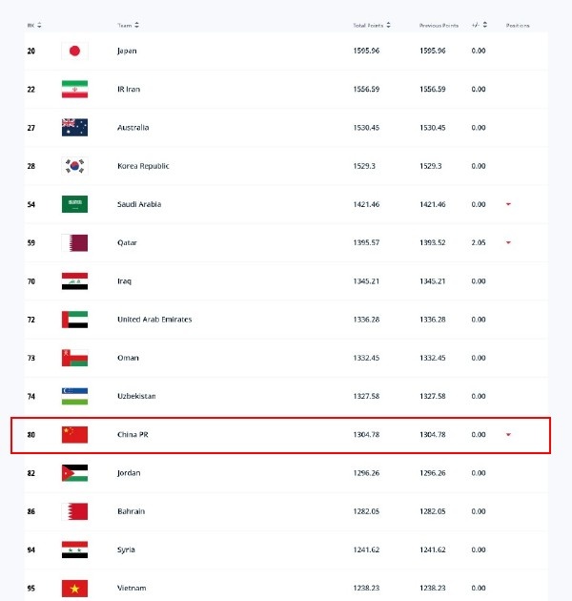Sort by the +/- column arrows
Viewport: 572px width, 601px height.
(485, 26)
